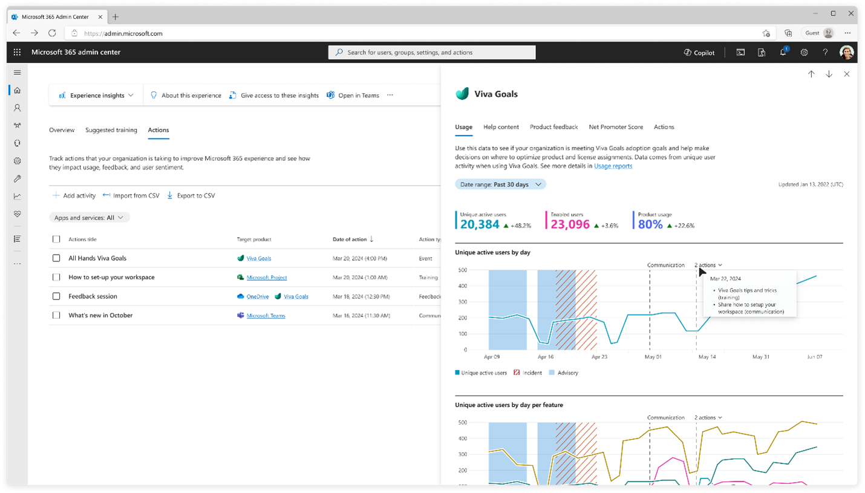865x493 pixels.
Task: Check the 'Feedback session' row checkbox
Action: [56, 296]
